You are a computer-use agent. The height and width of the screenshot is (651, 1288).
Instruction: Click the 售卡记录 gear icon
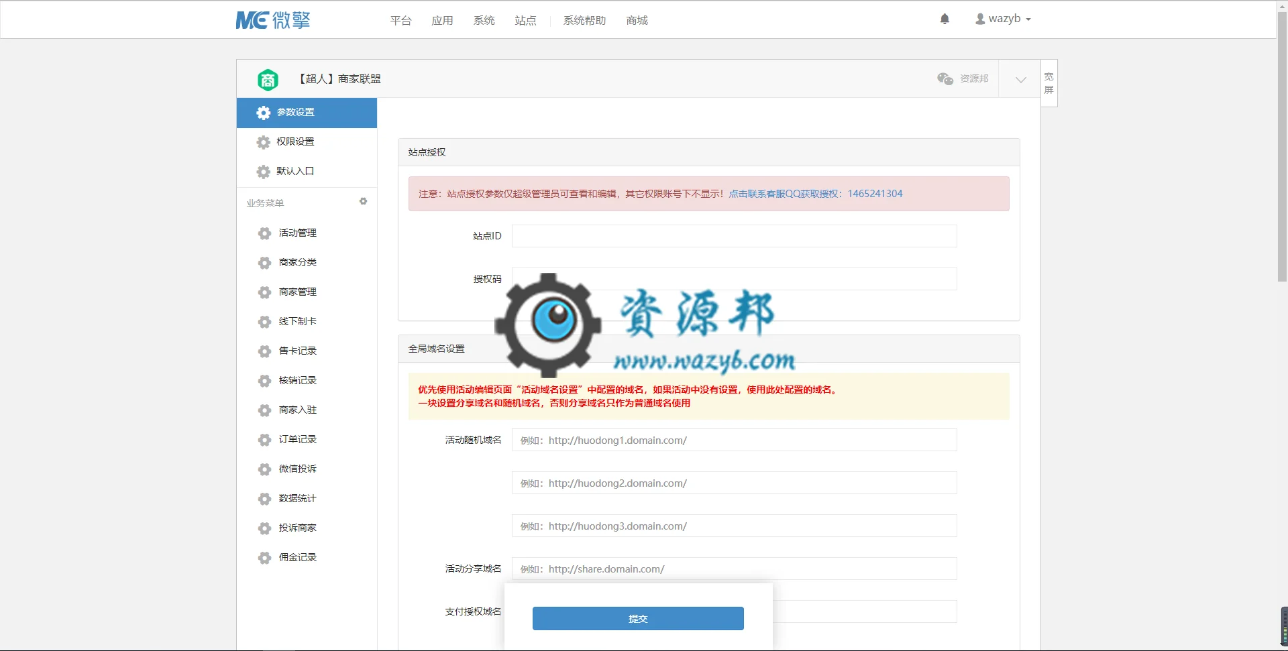[x=265, y=351]
